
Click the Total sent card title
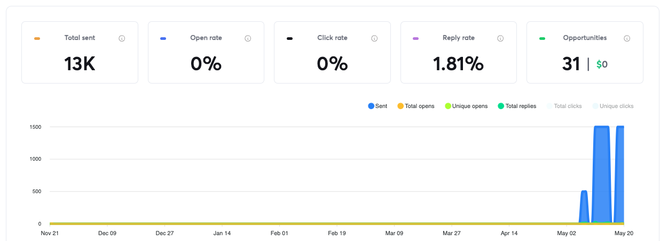point(80,38)
